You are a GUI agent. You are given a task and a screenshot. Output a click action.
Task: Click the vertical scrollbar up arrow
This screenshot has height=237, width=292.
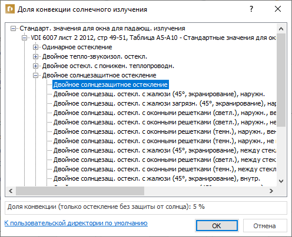pyautogui.click(x=281, y=29)
